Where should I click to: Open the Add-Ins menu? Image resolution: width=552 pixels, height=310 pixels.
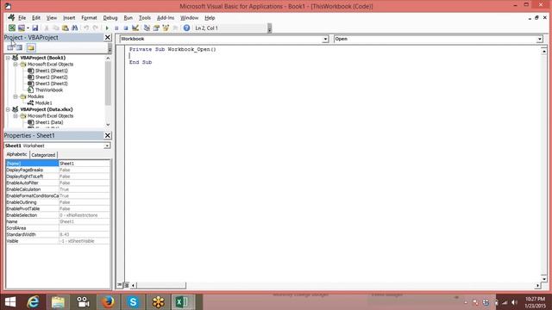(x=166, y=17)
